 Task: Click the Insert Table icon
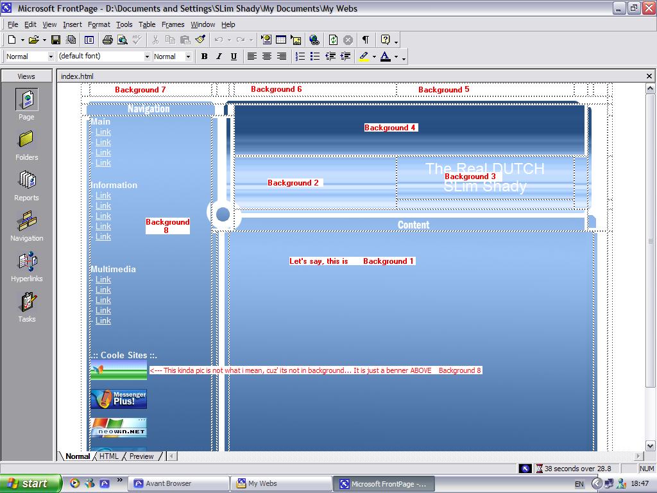(x=280, y=40)
